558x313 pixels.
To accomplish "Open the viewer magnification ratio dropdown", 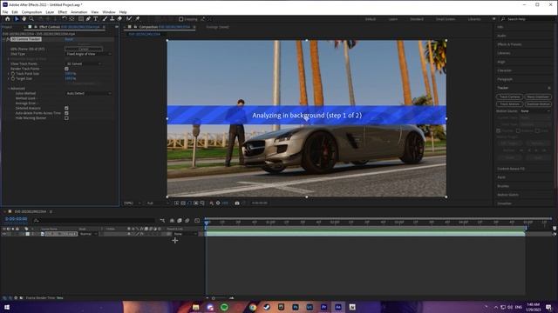I will 132,203.
